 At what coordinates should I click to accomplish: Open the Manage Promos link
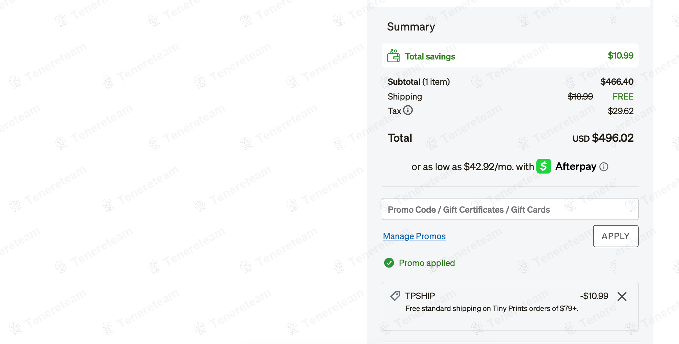coord(414,236)
